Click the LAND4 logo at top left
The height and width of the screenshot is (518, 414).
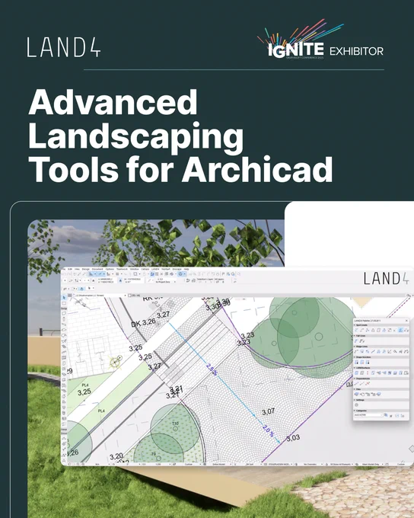click(x=63, y=47)
